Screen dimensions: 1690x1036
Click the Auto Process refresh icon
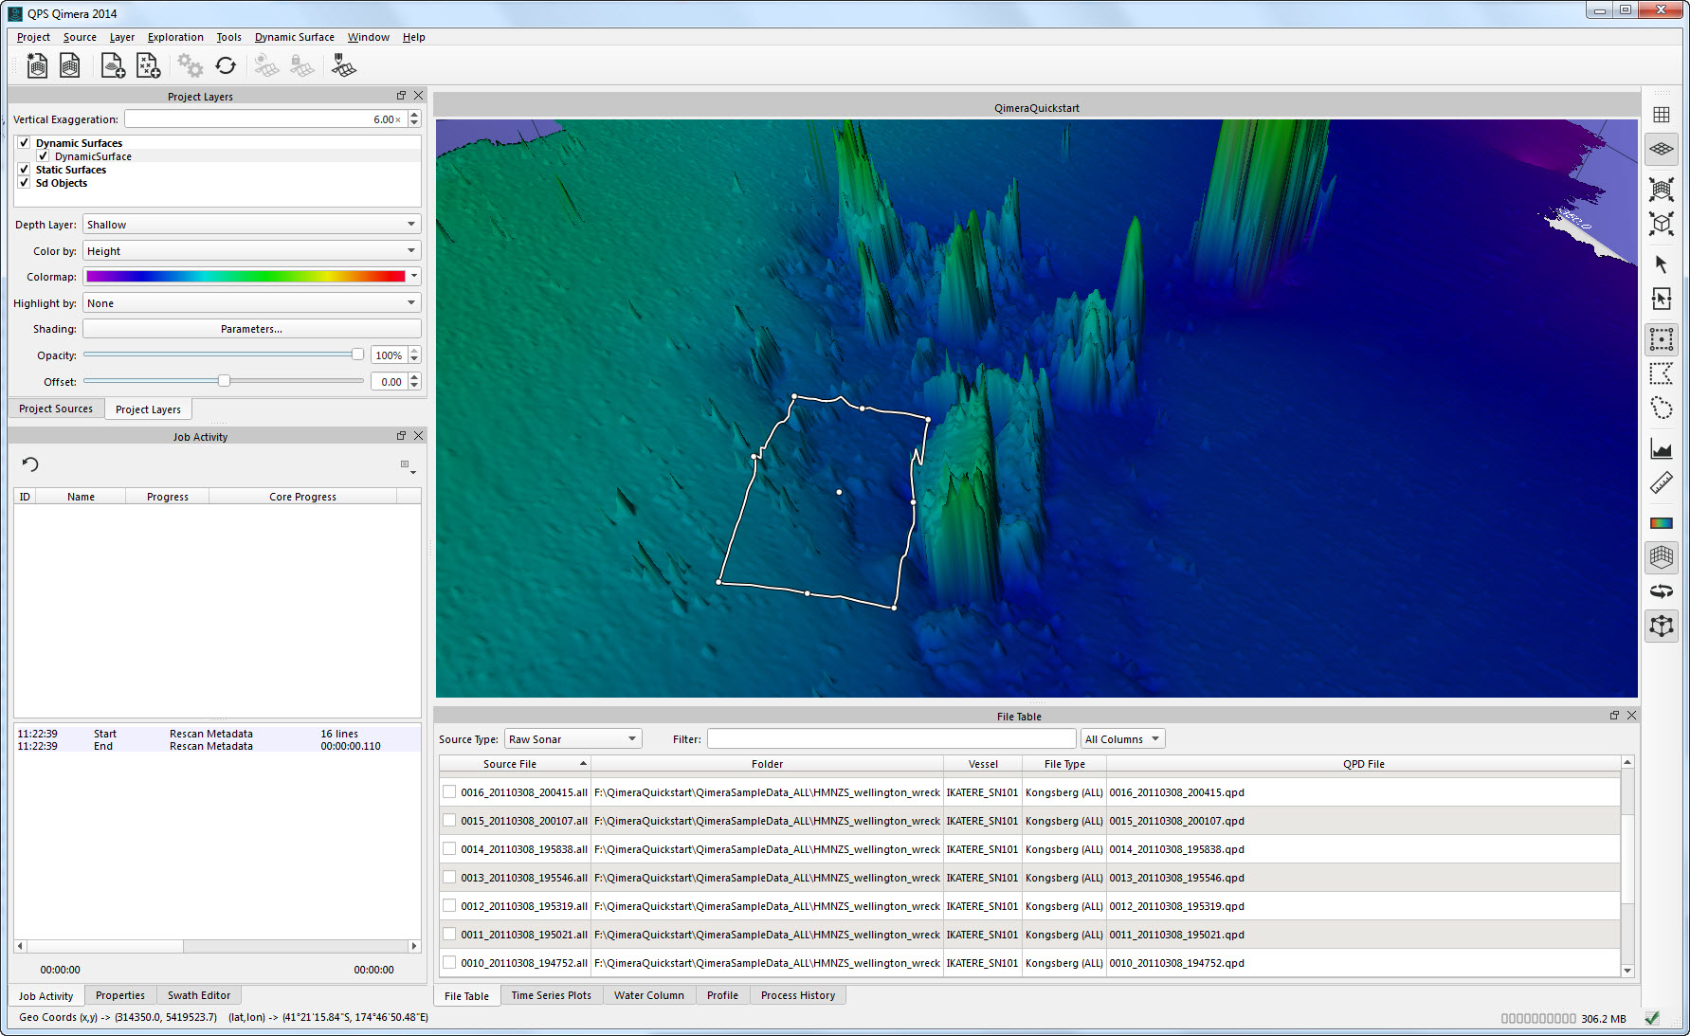(x=226, y=65)
